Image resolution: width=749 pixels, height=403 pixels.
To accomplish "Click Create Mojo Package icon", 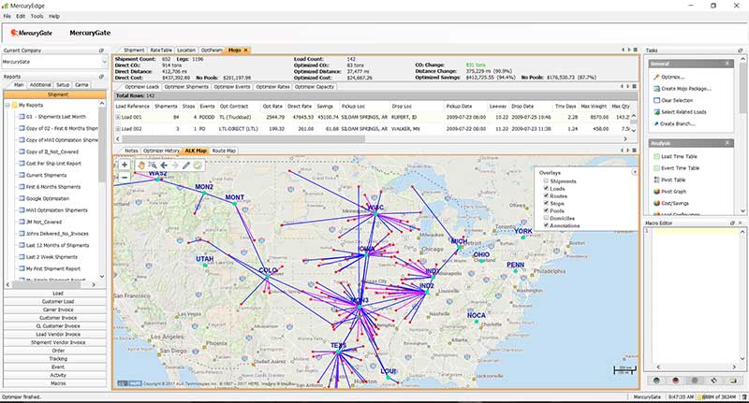I will tap(657, 89).
